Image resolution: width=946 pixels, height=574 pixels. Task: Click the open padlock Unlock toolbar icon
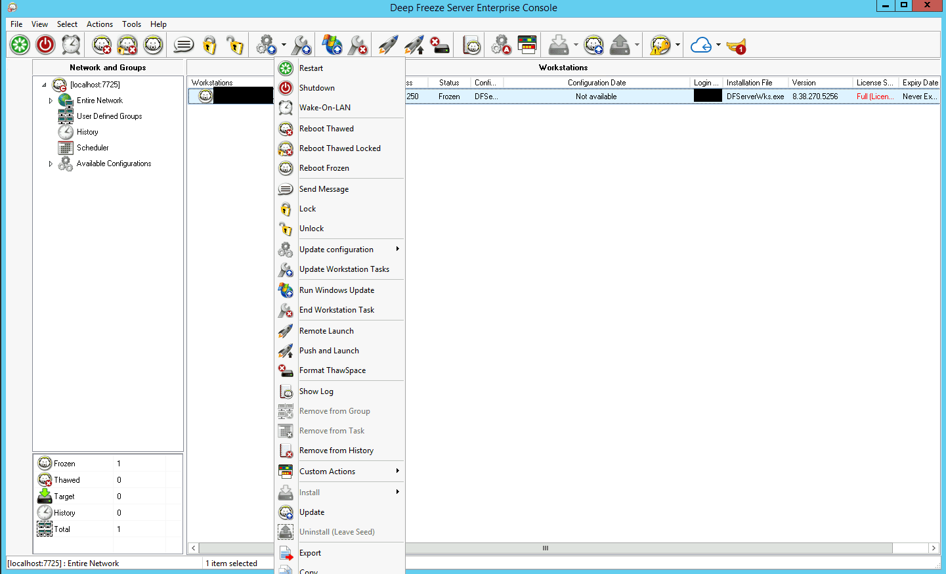235,45
